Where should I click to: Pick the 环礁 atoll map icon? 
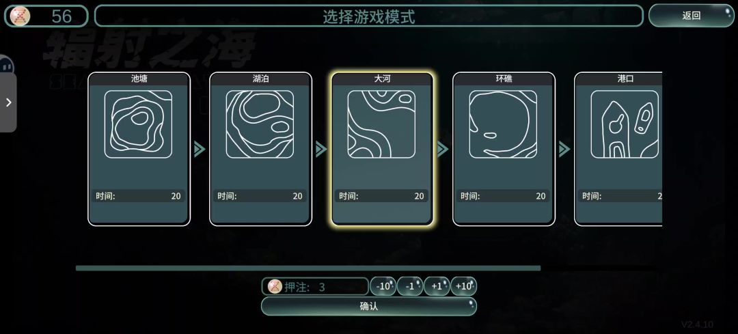click(x=503, y=124)
